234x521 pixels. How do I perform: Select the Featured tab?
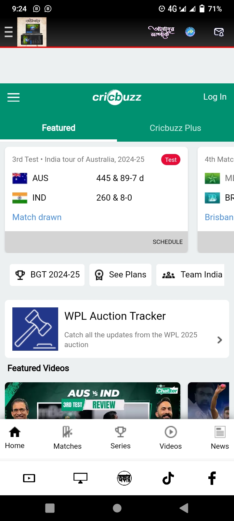pos(58,128)
